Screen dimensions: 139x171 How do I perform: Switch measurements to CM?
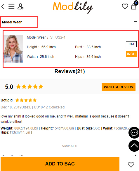tap(131, 44)
